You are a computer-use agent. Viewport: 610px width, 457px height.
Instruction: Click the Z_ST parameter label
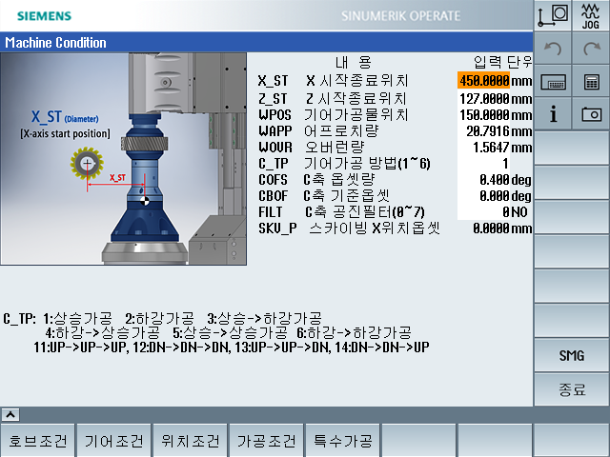(x=274, y=99)
